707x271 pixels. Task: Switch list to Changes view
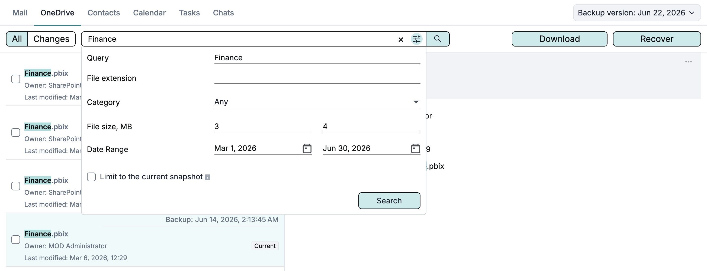pos(51,39)
